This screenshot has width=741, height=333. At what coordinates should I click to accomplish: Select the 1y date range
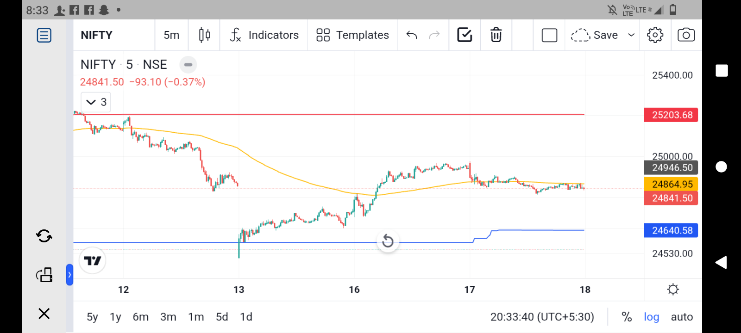point(115,317)
